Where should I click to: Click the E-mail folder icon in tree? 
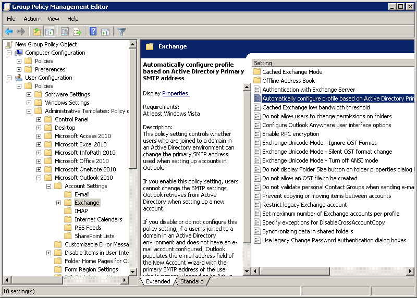[68, 194]
